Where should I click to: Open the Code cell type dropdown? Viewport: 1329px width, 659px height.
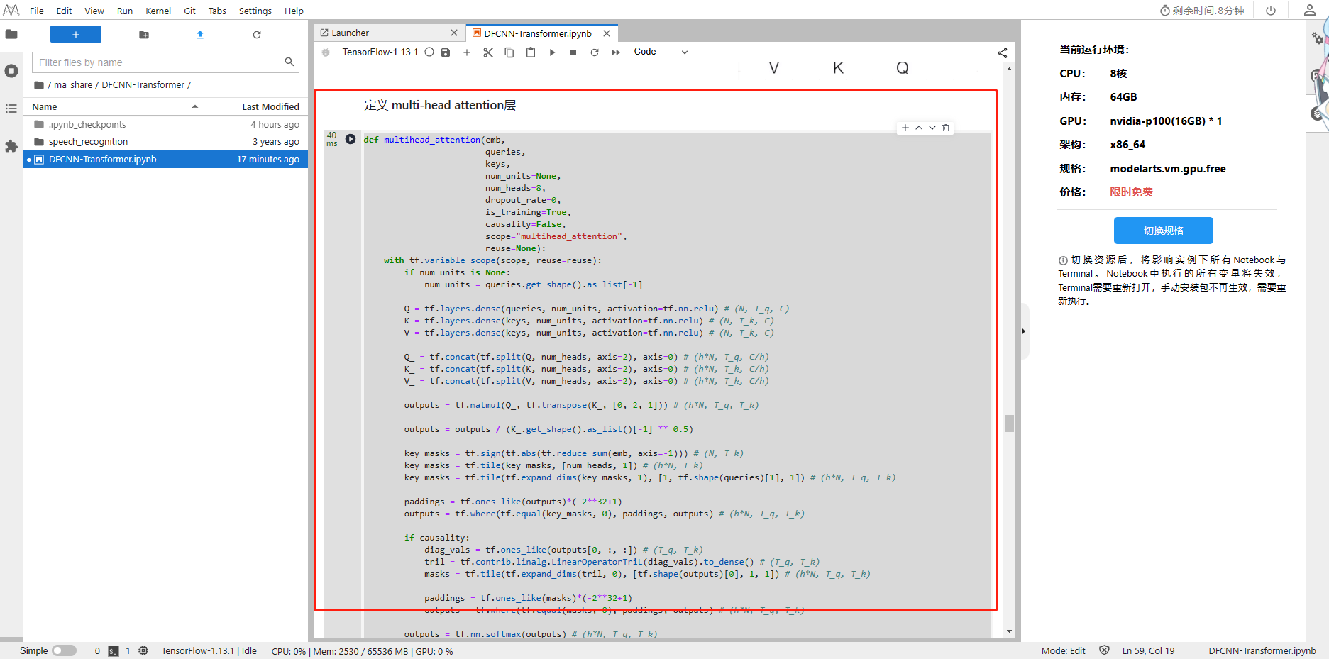(x=660, y=52)
